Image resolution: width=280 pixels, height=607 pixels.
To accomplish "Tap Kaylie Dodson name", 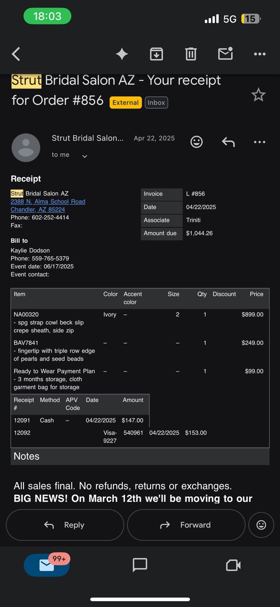I will tap(30, 250).
